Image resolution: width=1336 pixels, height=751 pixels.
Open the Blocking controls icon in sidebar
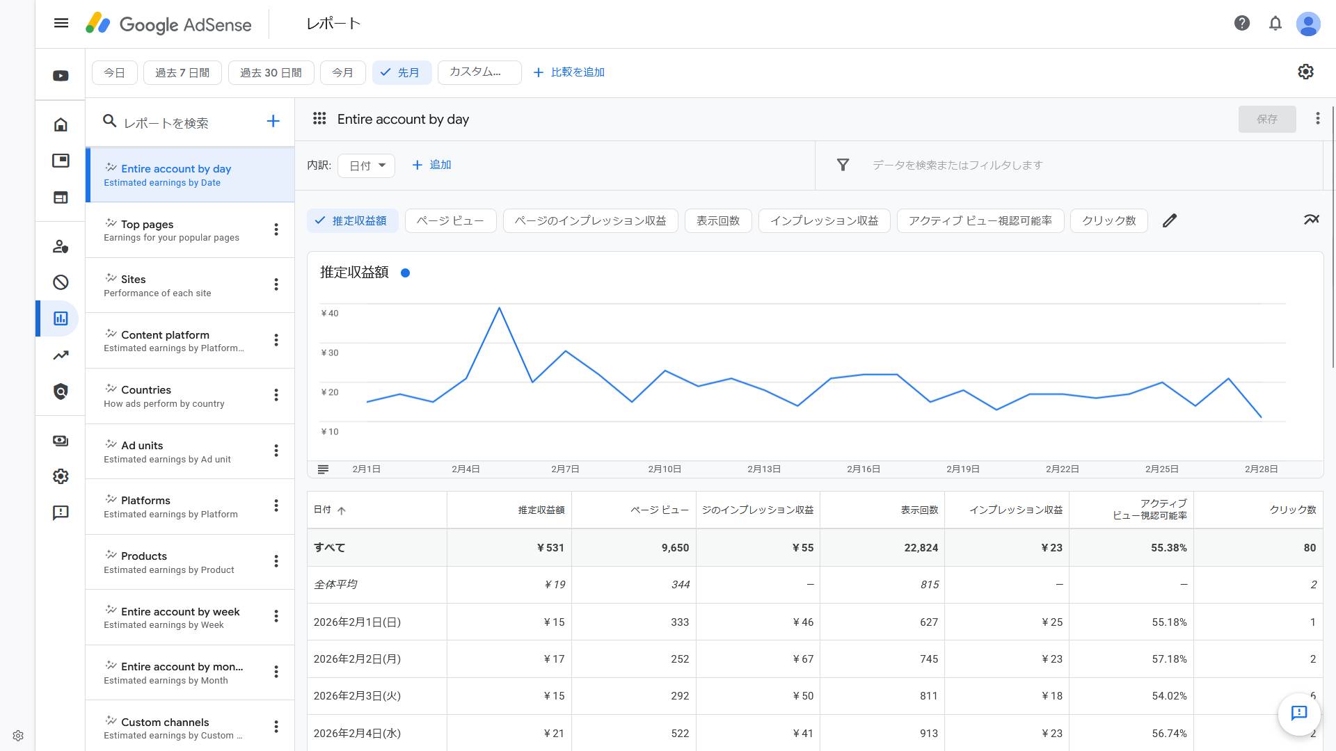click(60, 282)
